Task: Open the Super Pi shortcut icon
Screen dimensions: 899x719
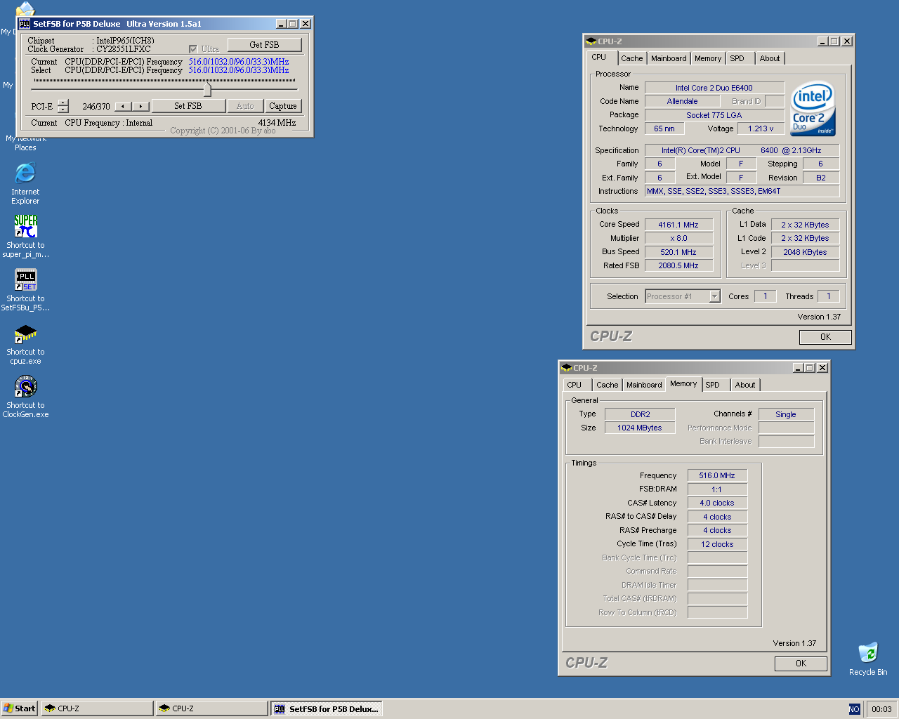Action: [x=26, y=226]
